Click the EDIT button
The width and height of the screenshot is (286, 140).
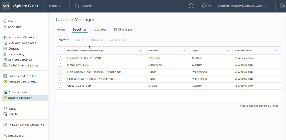(x=80, y=40)
